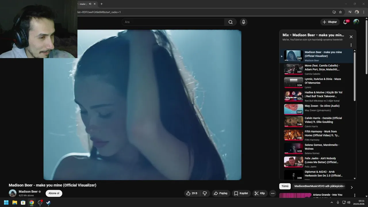Subscribe with the Abone ol button

click(x=54, y=193)
